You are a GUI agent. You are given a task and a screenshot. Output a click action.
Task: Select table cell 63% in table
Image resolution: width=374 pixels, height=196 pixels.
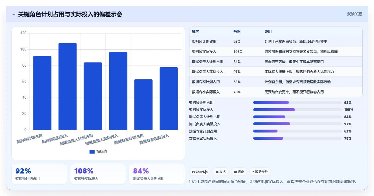point(237,82)
